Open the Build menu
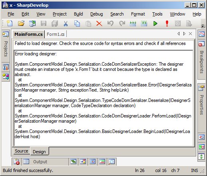Screen dimensions: 207x176 pos(78,14)
